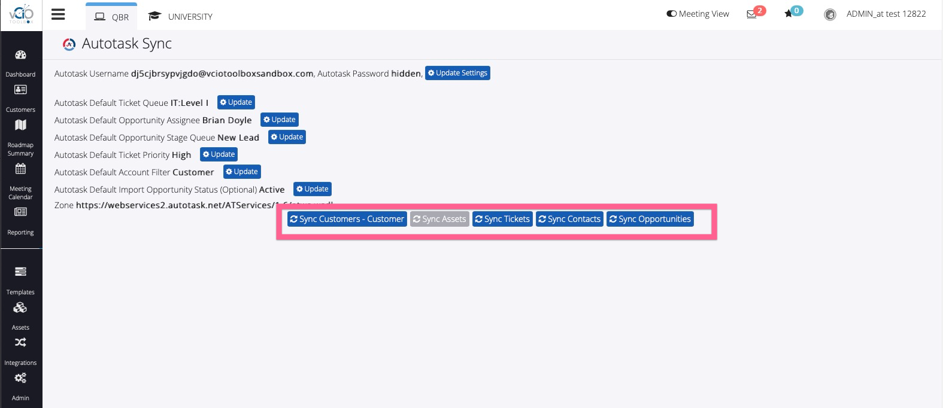Update the Default Ticket Queue

236,102
